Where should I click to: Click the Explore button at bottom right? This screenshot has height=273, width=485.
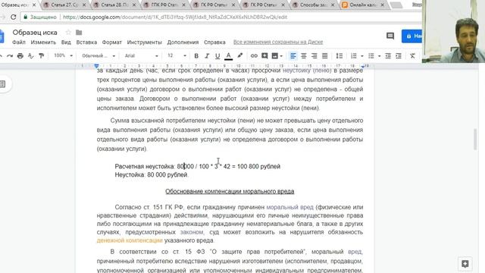pos(465,263)
